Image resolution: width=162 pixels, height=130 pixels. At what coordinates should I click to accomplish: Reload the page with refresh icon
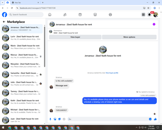pyautogui.click(x=12, y=8)
